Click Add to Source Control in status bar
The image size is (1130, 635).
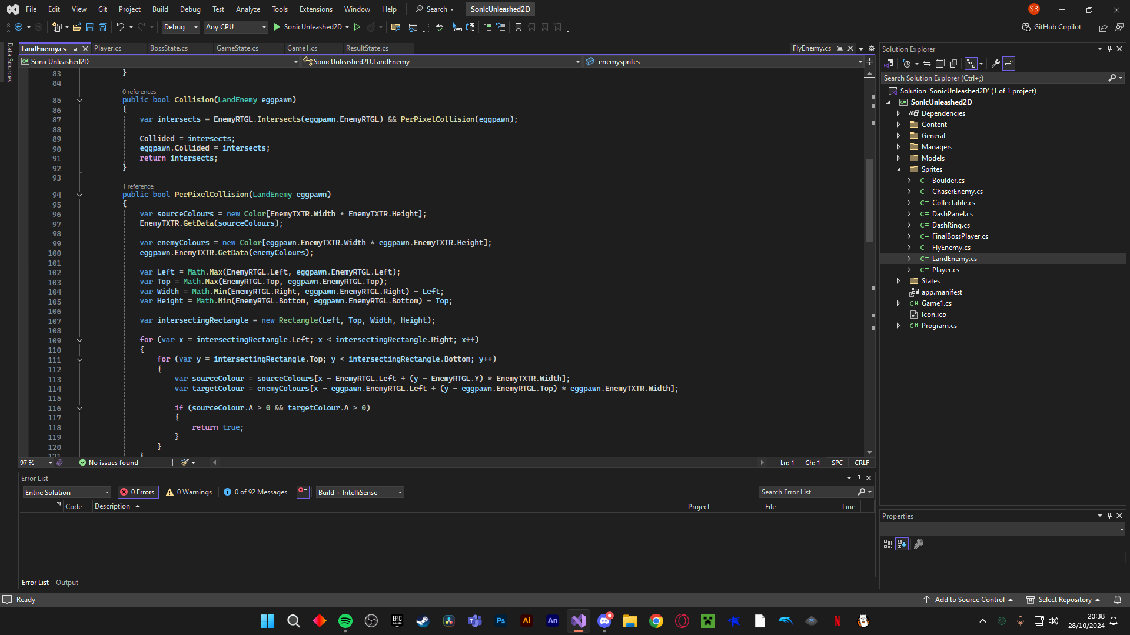968,600
